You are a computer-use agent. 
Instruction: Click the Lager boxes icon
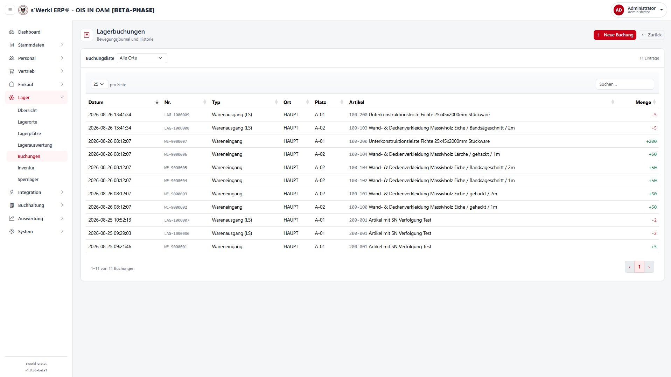(x=12, y=97)
